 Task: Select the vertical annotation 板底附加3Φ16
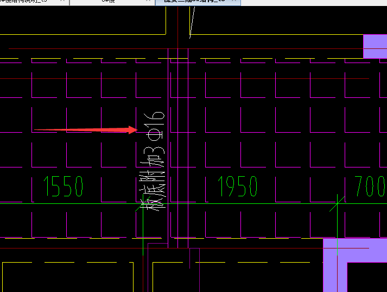coord(153,161)
